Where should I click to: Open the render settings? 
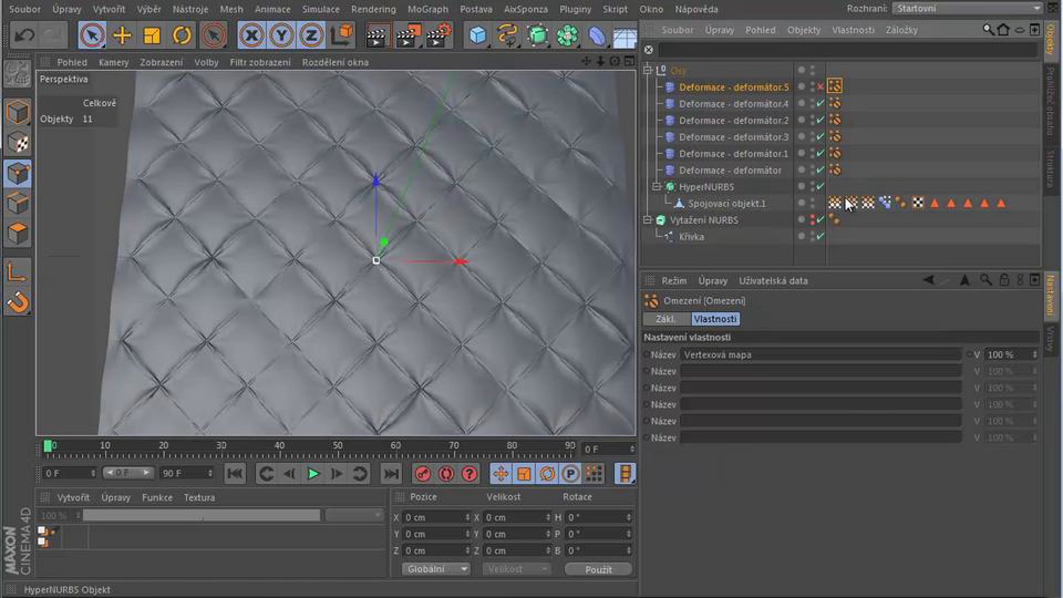click(438, 36)
